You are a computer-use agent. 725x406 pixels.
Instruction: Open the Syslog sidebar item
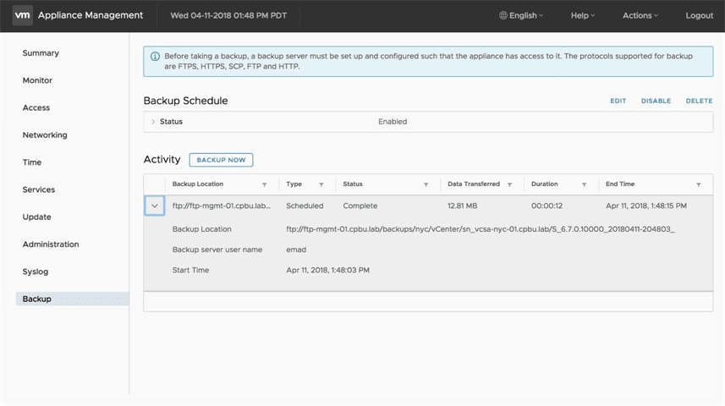(36, 272)
